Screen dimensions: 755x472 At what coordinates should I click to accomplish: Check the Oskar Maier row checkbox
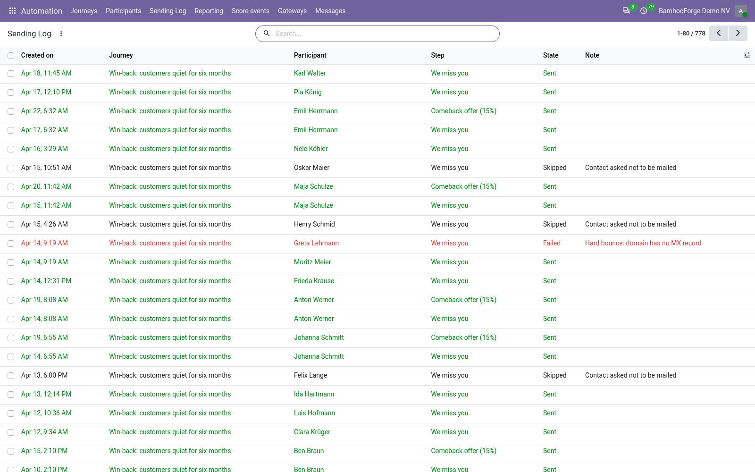point(11,168)
